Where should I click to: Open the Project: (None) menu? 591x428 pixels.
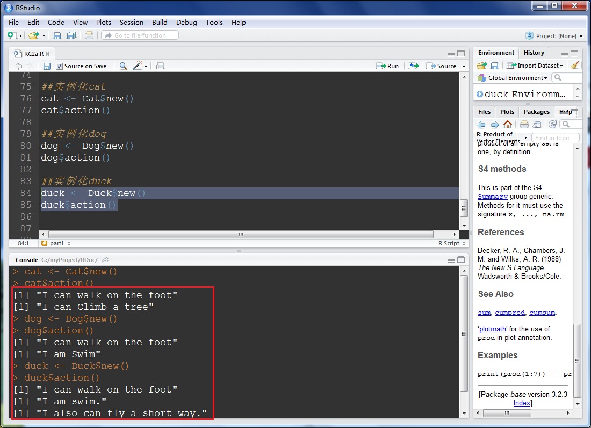point(554,36)
